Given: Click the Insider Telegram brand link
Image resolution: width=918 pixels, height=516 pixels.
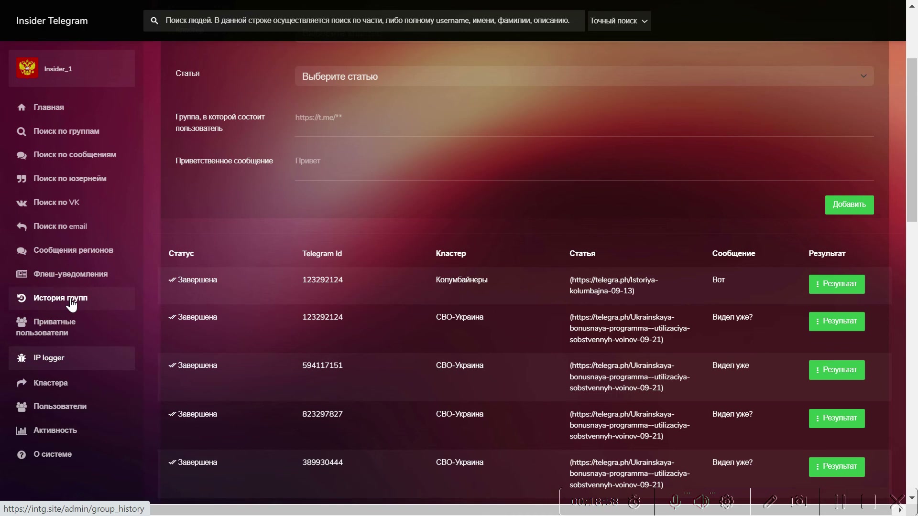Looking at the screenshot, I should coord(52,21).
